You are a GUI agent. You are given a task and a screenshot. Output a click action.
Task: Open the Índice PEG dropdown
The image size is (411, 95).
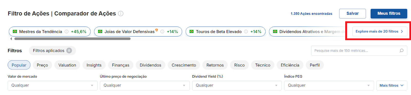pos(329,86)
